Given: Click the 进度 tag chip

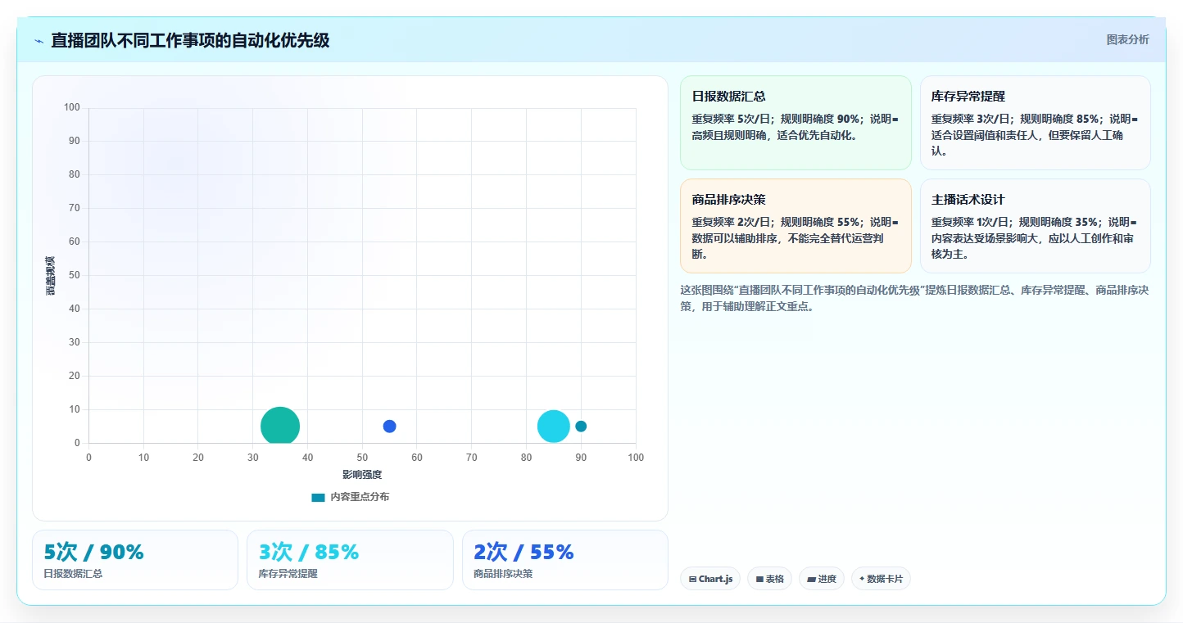Looking at the screenshot, I should (822, 579).
